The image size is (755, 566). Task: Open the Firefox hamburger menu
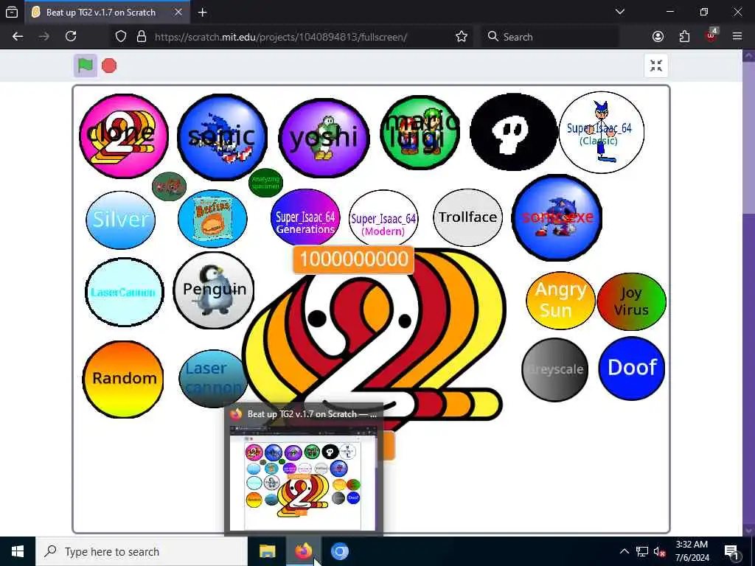[x=737, y=37]
